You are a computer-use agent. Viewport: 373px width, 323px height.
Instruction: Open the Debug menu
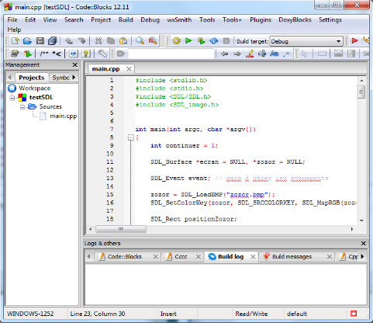click(x=150, y=20)
